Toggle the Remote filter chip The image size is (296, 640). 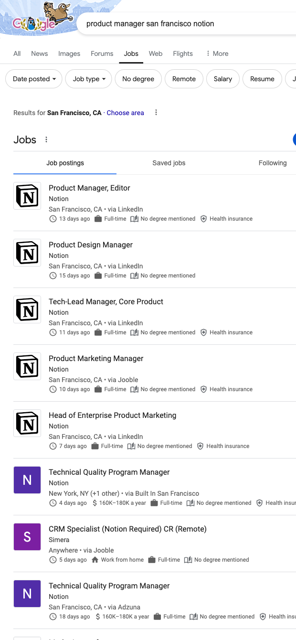coord(184,79)
